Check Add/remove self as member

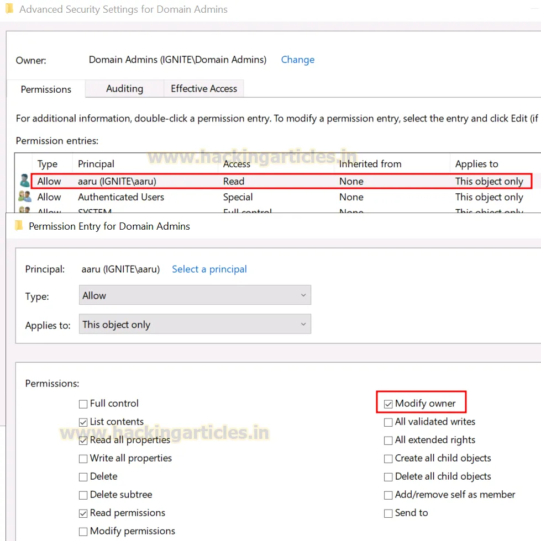(x=388, y=495)
